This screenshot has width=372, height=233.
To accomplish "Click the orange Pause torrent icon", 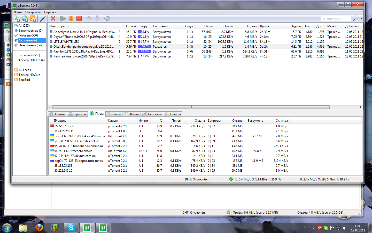I will pos(71,19).
